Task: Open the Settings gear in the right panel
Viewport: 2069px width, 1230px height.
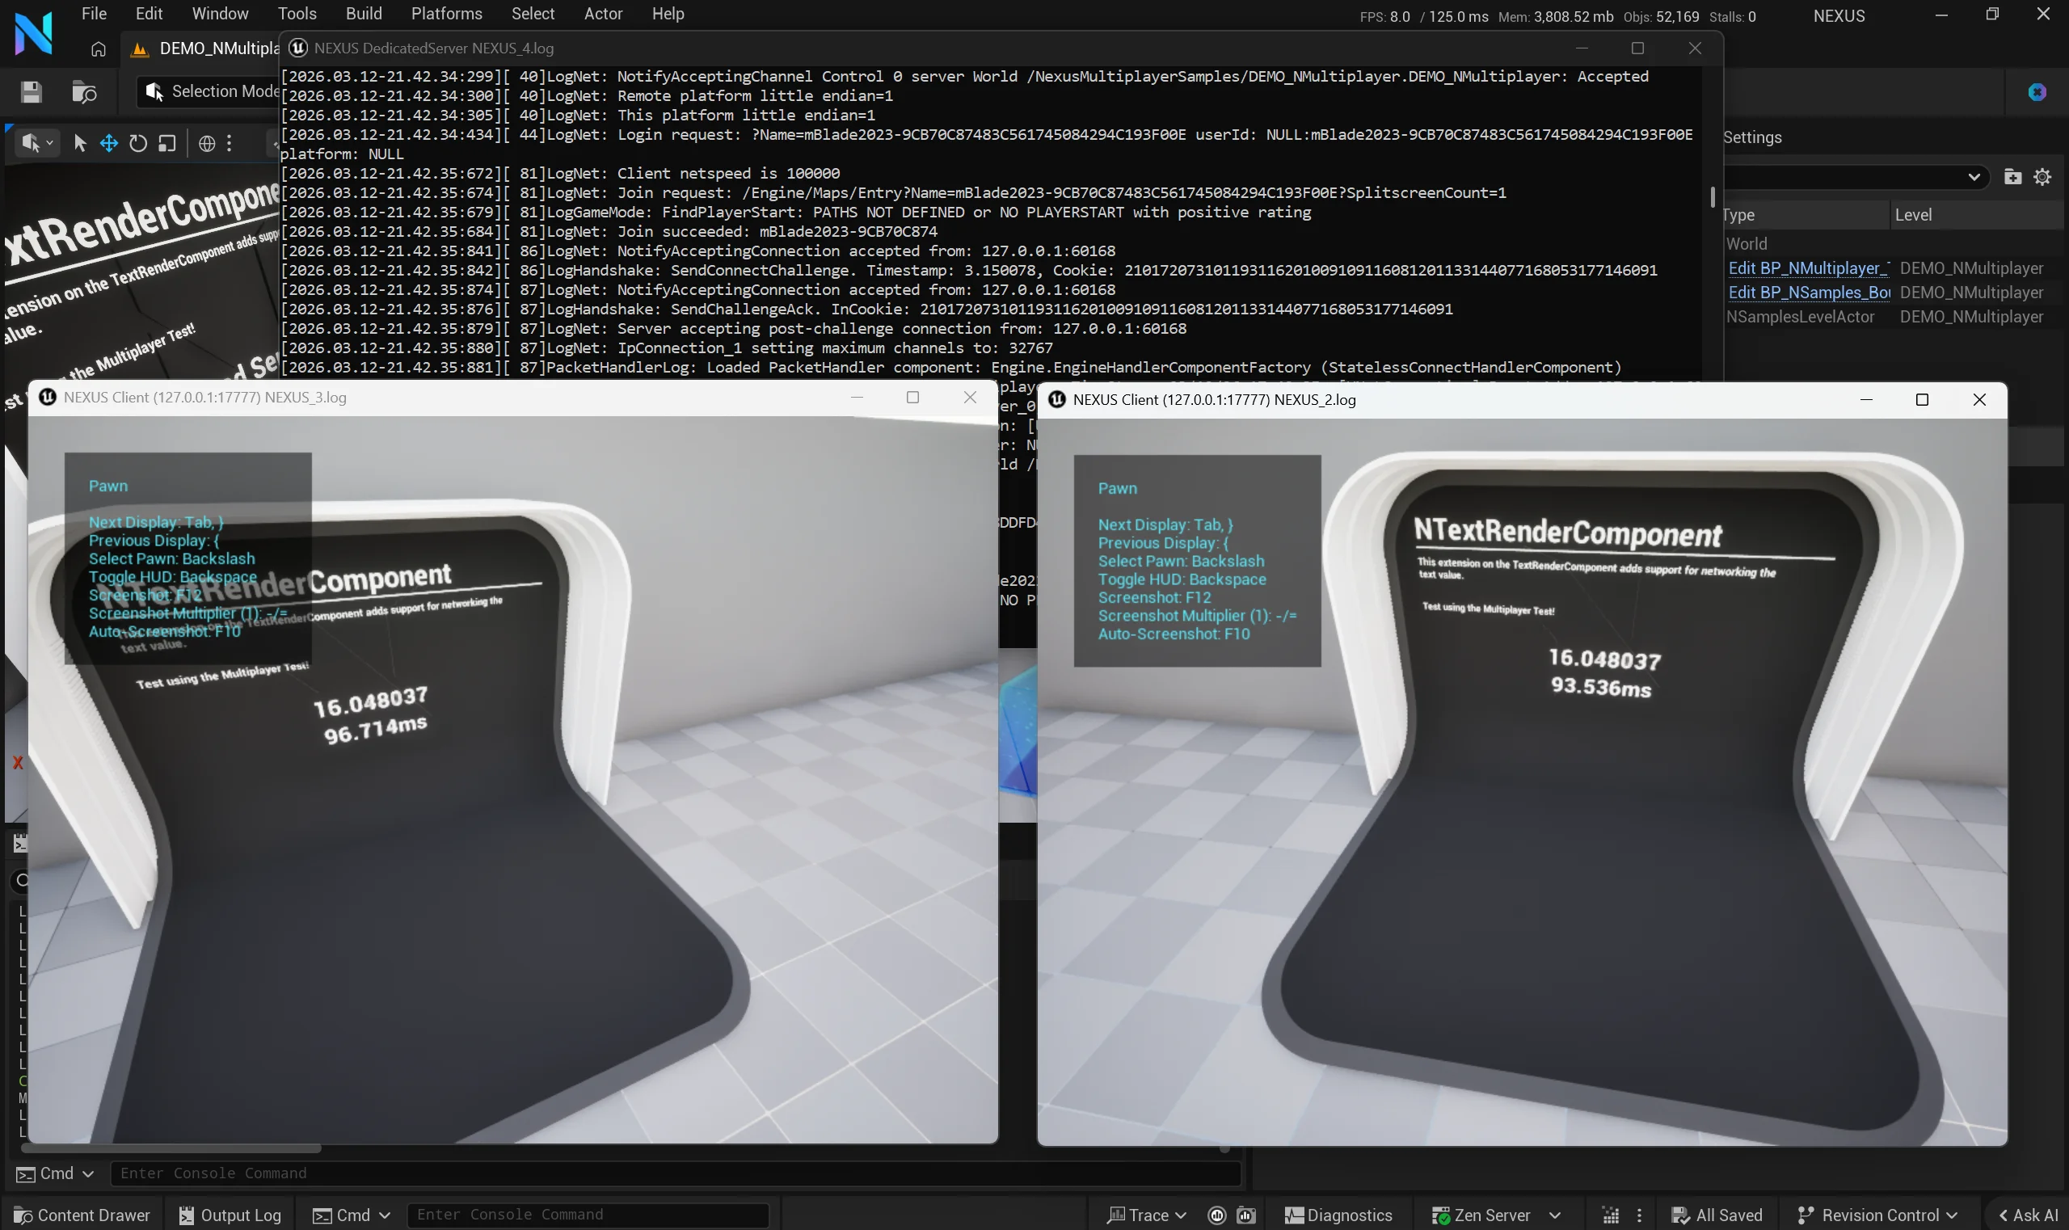Action: click(x=2042, y=175)
